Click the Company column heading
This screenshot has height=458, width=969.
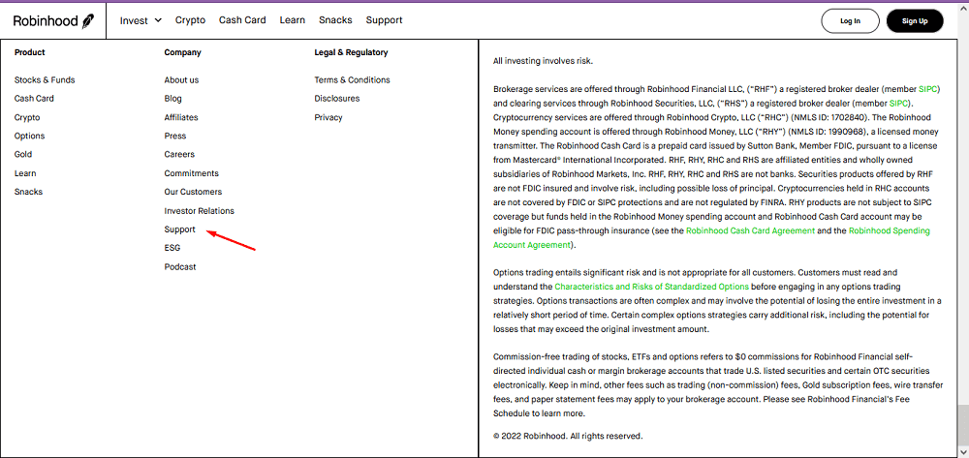point(183,52)
